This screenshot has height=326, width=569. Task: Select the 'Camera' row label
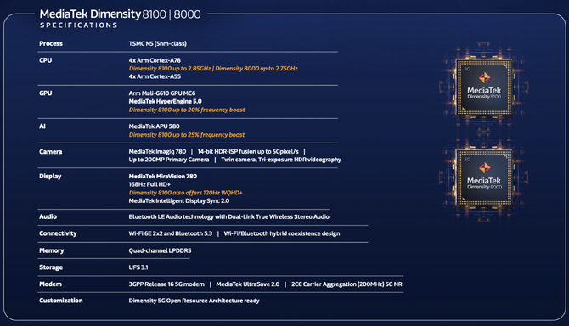(x=50, y=152)
